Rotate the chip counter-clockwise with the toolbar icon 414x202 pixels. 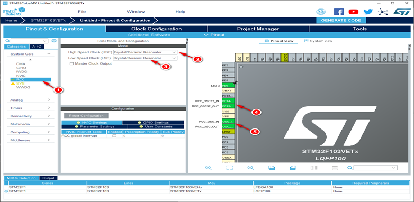point(293,168)
